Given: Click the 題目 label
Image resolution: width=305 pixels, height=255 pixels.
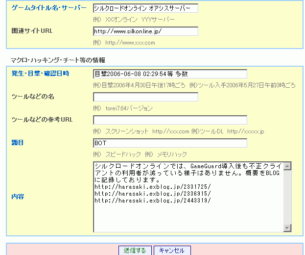Looking at the screenshot, I should point(18,143).
